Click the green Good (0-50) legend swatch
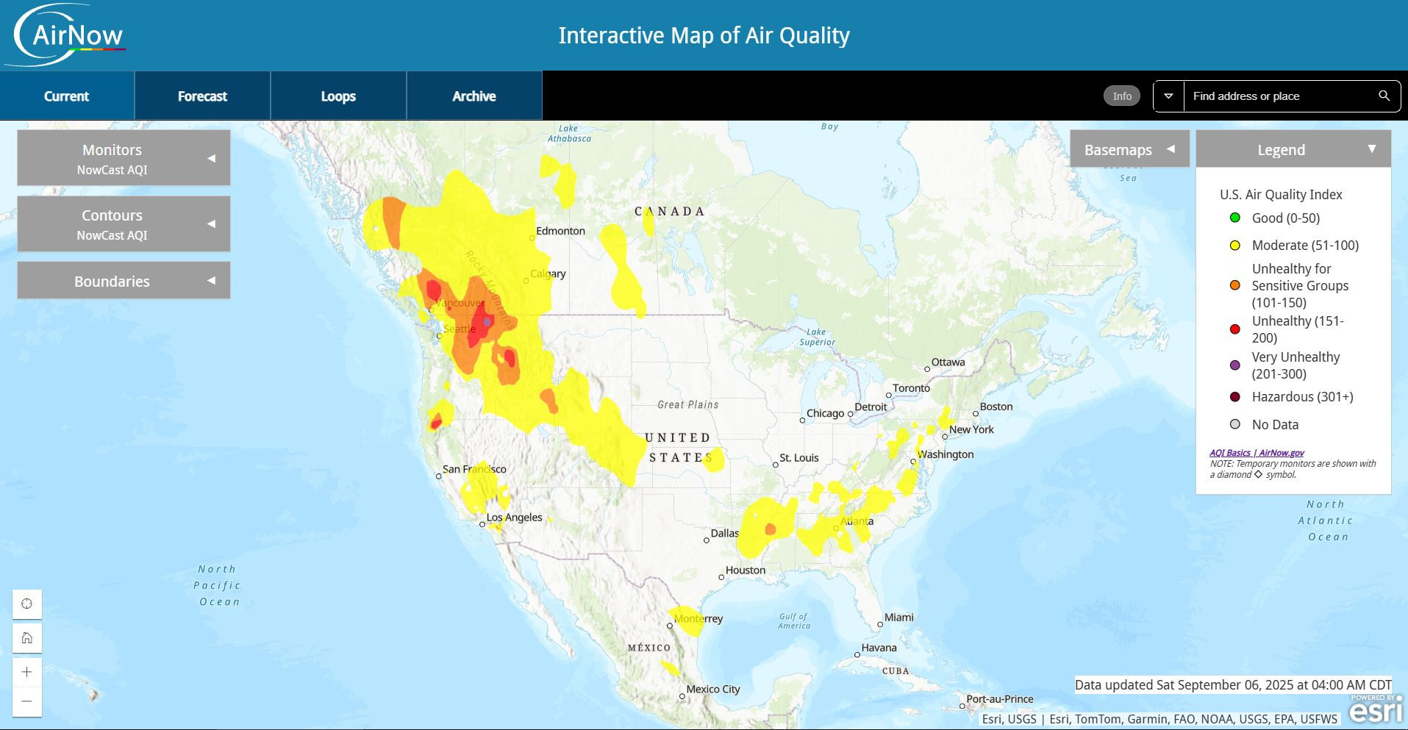1408x730 pixels. (x=1235, y=218)
